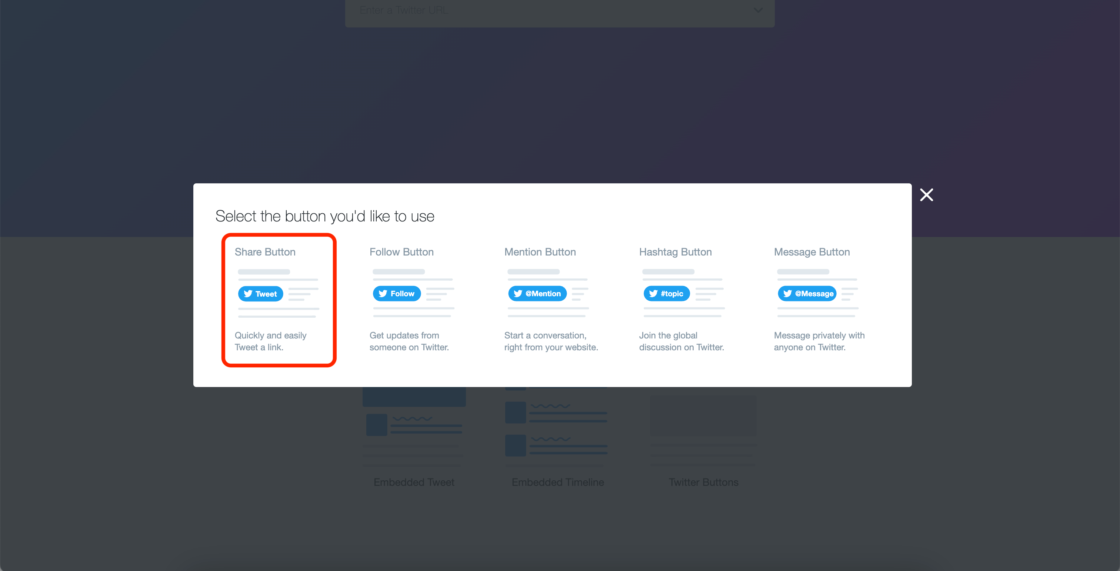Click 'Select the button you'd like to use' heading

pos(325,216)
